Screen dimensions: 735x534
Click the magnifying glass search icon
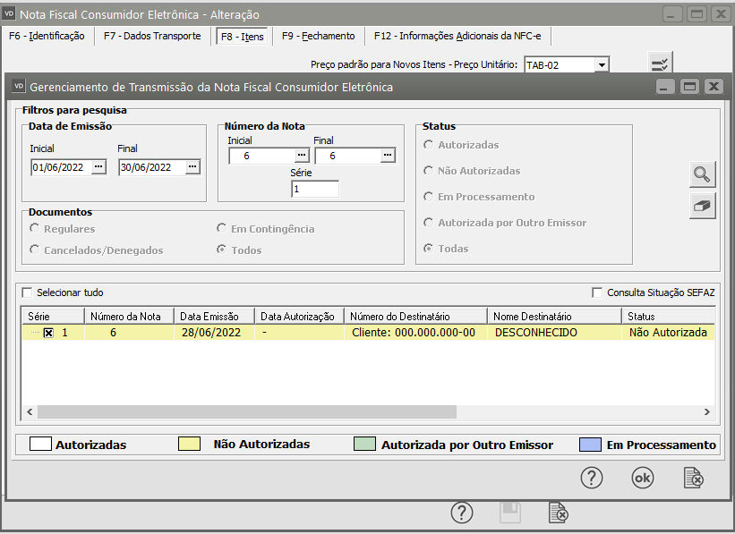(x=703, y=174)
